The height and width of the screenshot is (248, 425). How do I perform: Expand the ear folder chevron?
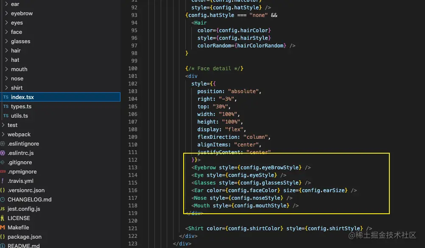6,4
